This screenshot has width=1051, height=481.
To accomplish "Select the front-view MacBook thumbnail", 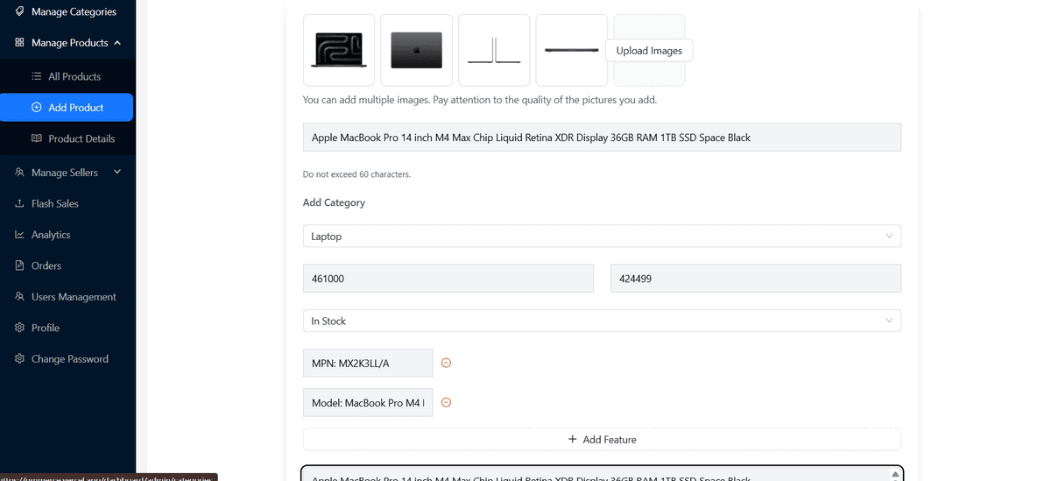I will (x=339, y=50).
